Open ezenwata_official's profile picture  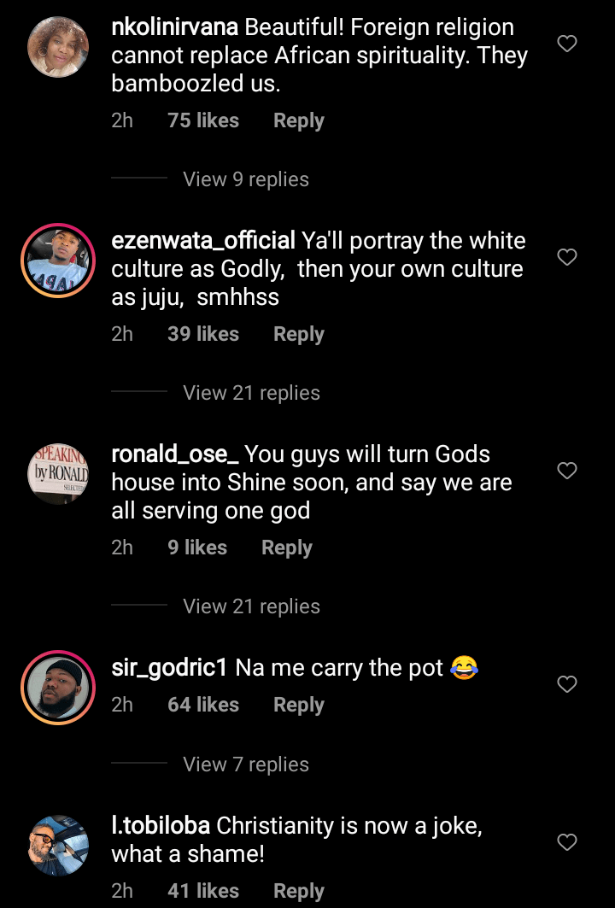tap(58, 261)
